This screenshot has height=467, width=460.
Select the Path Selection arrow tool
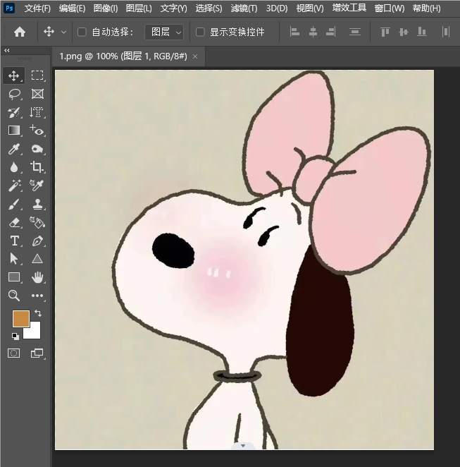pyautogui.click(x=13, y=258)
